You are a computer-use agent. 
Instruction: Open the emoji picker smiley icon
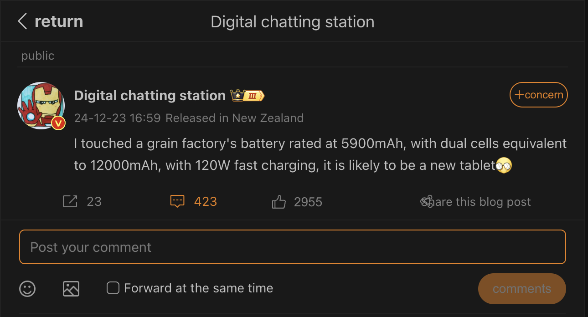27,288
